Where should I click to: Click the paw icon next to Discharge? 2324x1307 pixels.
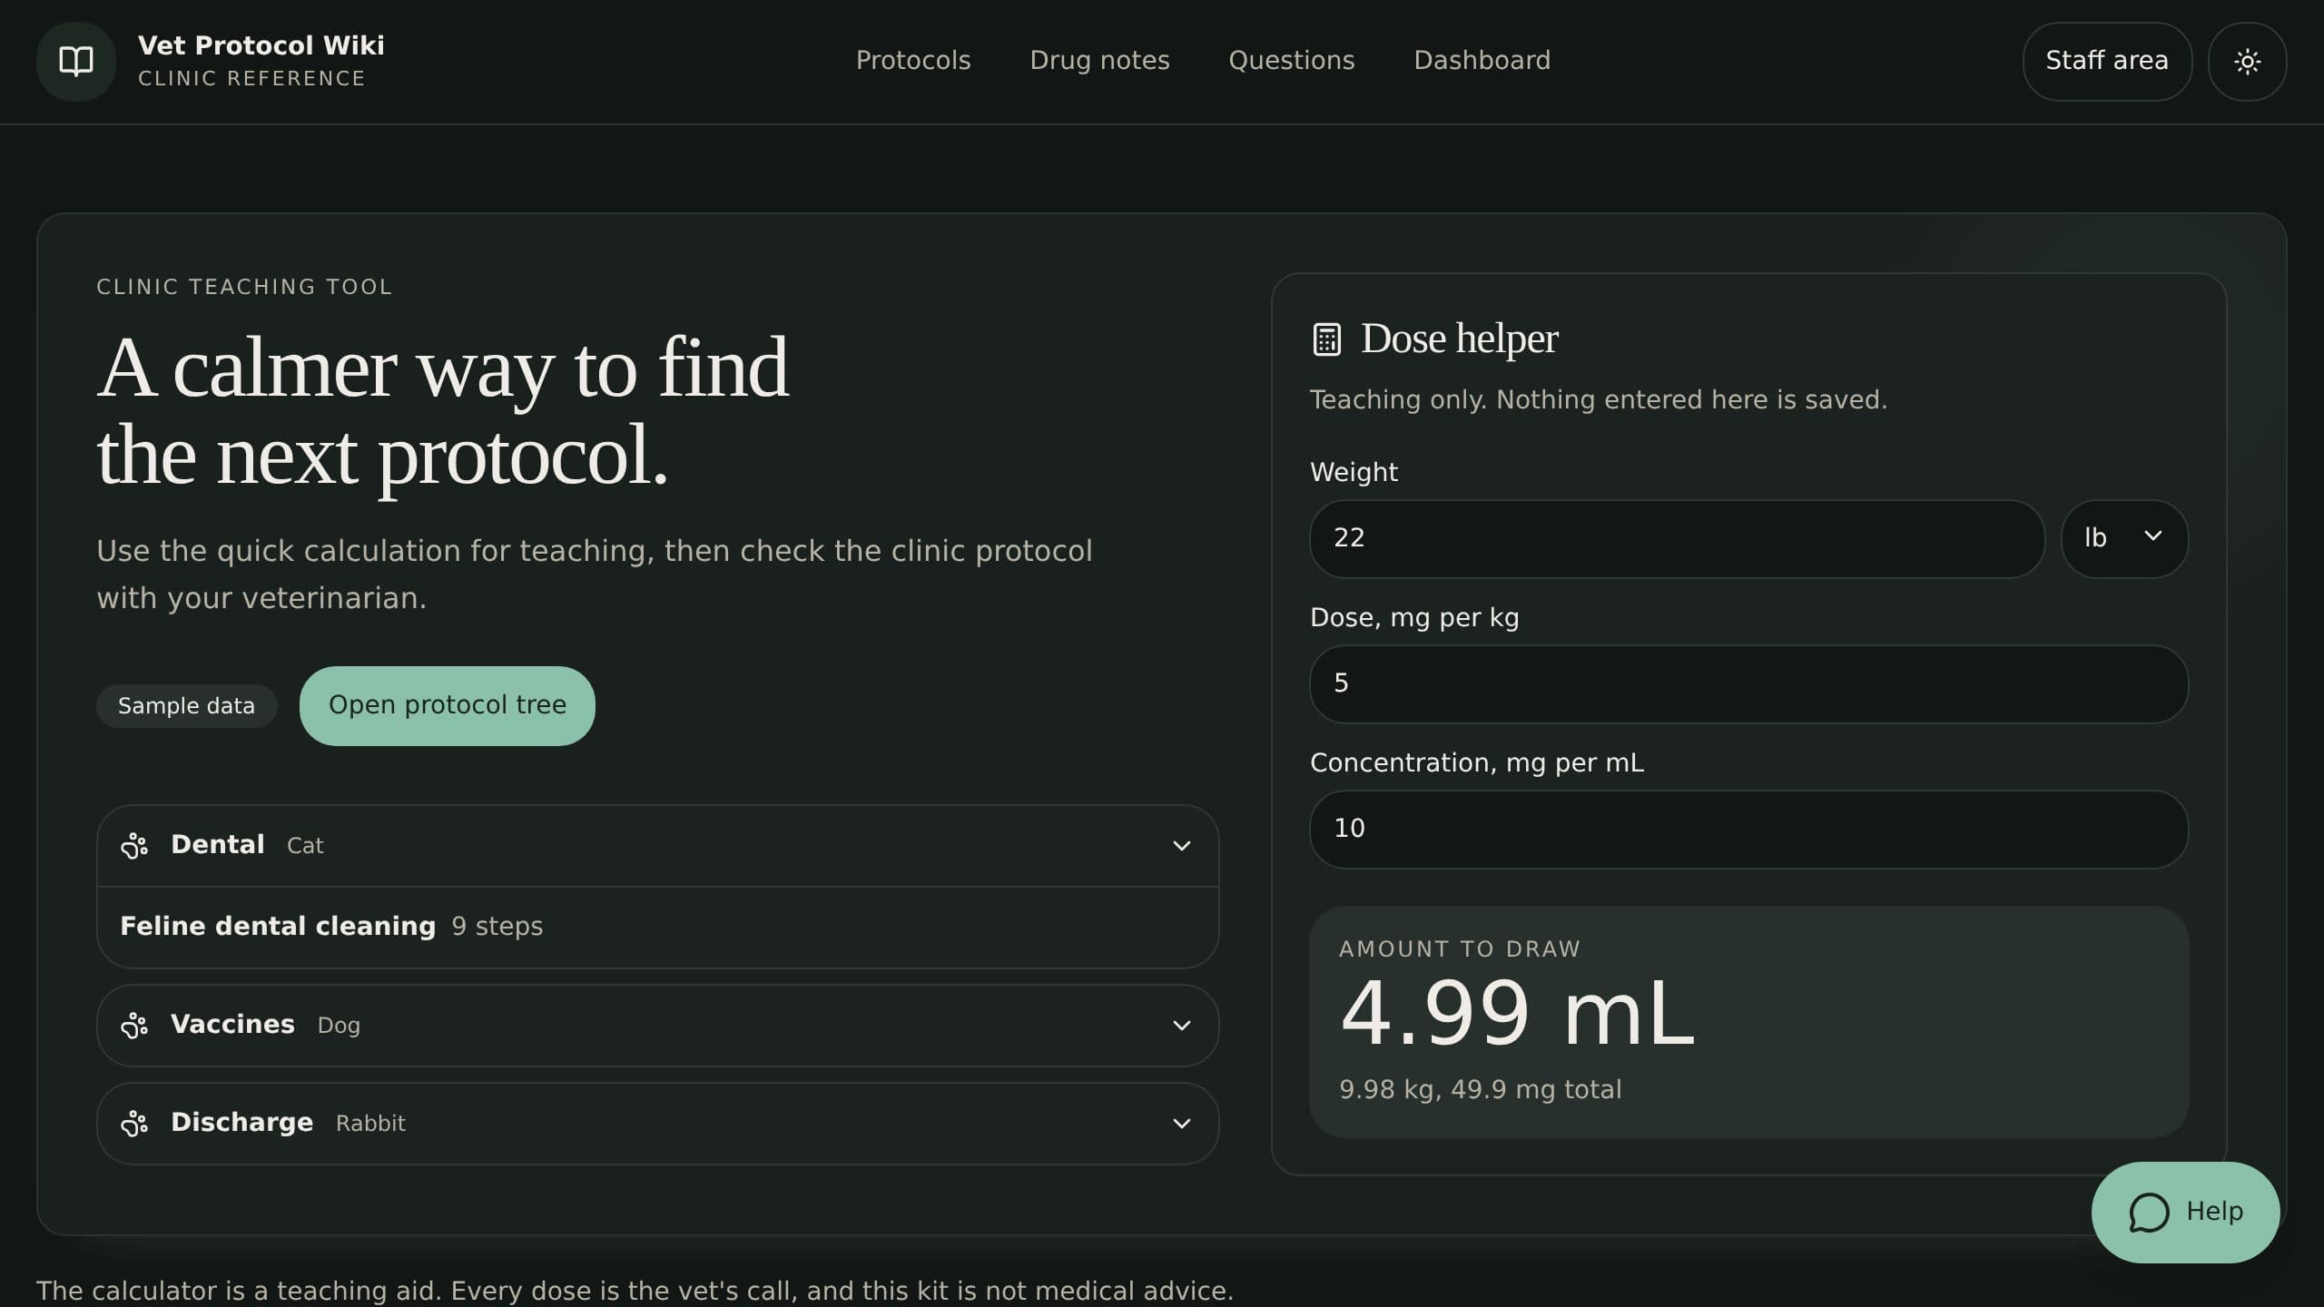point(134,1123)
